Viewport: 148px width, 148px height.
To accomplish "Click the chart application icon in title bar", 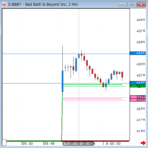I will pyautogui.click(x=4, y=5).
